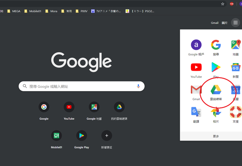Open the Google 地圖 shortcut tile
Screen dimensions: 242x166
point(94,111)
